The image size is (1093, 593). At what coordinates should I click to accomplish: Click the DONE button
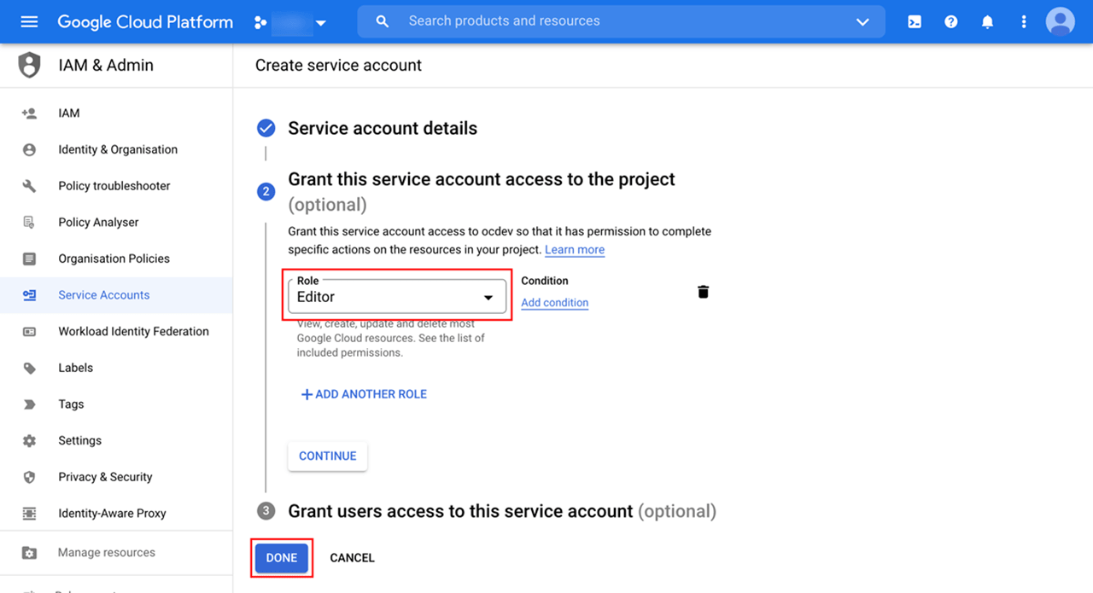point(282,558)
